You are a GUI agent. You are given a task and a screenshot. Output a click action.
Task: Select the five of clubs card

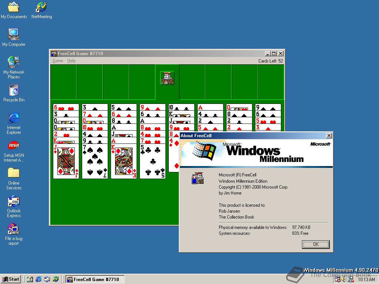tap(152, 161)
